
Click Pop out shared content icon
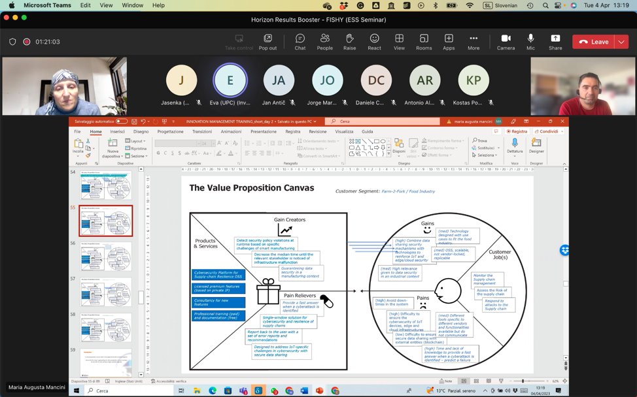(x=267, y=42)
